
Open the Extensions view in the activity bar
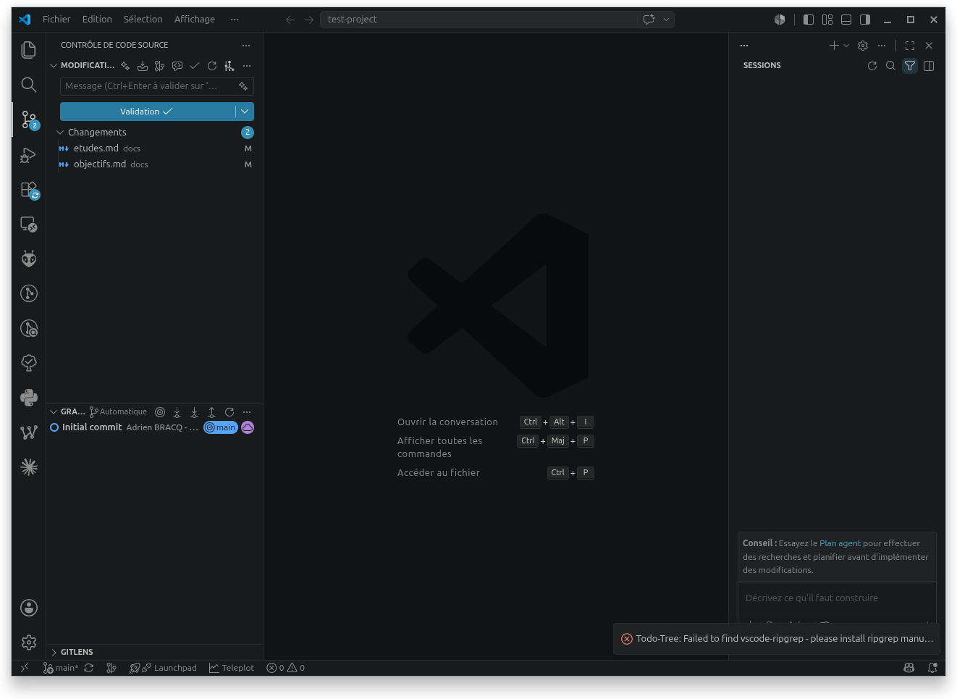(x=29, y=190)
